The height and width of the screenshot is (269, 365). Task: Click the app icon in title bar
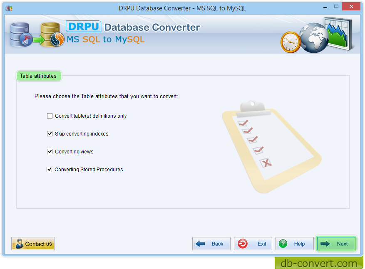click(x=9, y=8)
